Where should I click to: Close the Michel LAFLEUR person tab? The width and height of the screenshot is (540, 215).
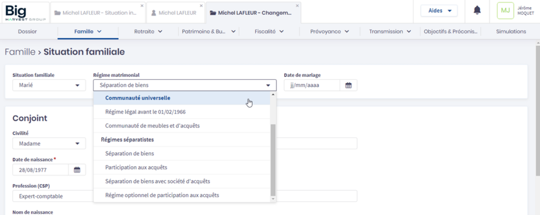tap(200, 6)
